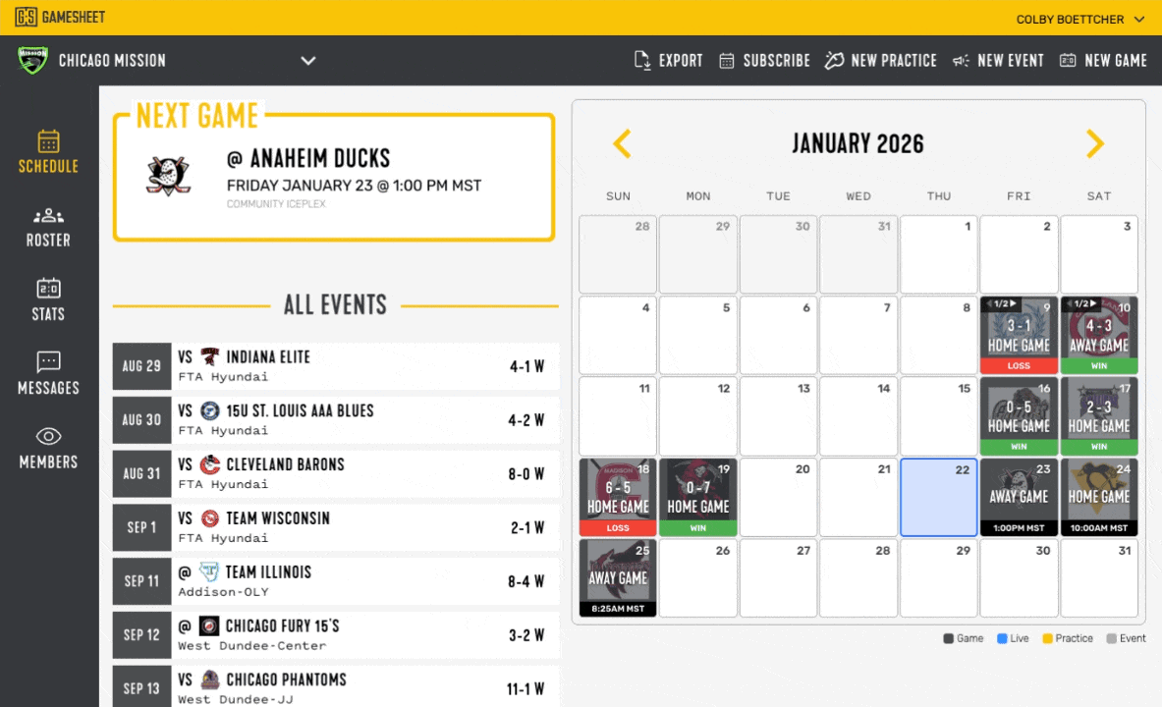Image resolution: width=1162 pixels, height=707 pixels.
Task: Click the Team Wisconsin logo
Action: 210,518
